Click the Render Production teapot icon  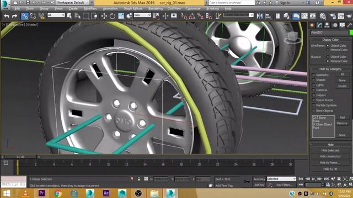click(349, 16)
